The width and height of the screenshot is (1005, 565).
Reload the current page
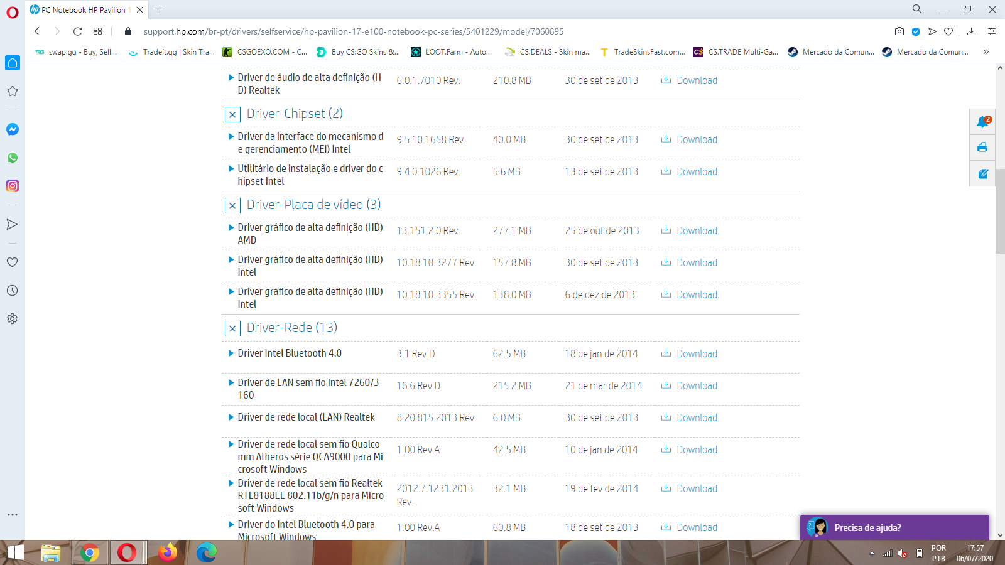77,31
